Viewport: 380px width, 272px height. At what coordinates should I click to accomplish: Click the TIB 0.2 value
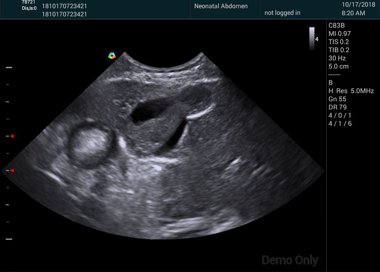[x=339, y=50]
